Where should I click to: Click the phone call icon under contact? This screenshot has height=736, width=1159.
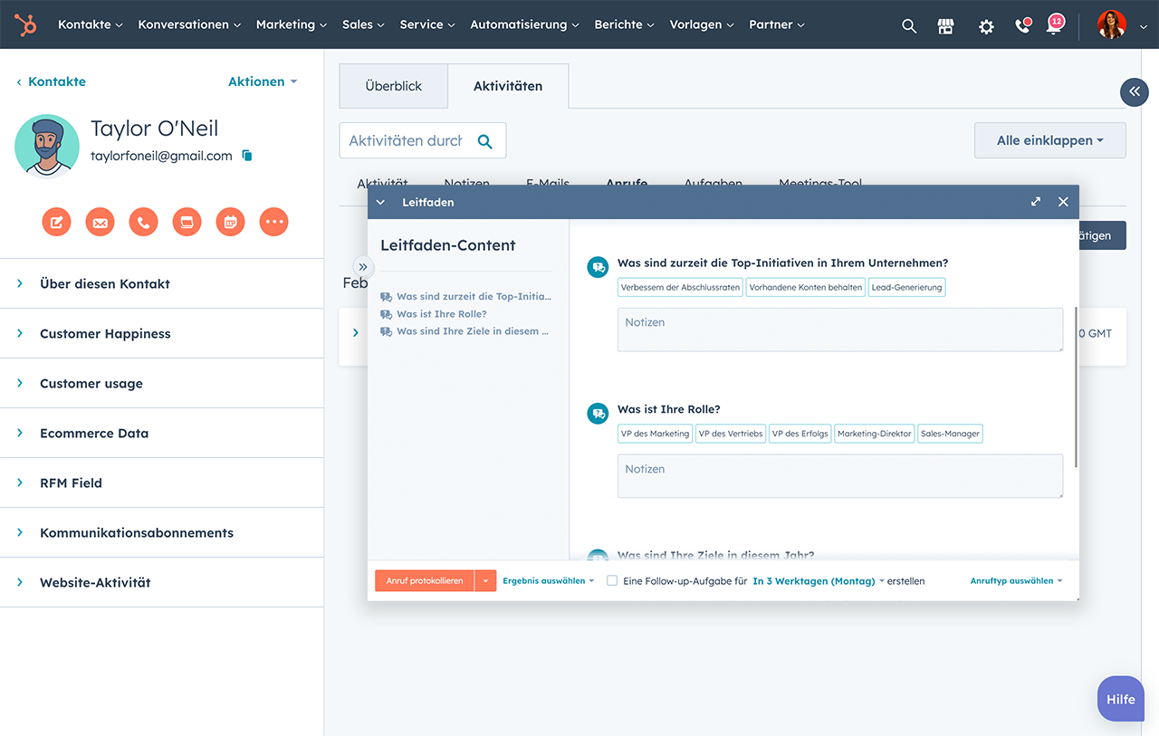point(143,222)
